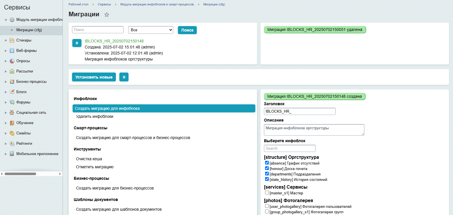
Task: Open the Все filter dropdown
Action: (x=151, y=30)
